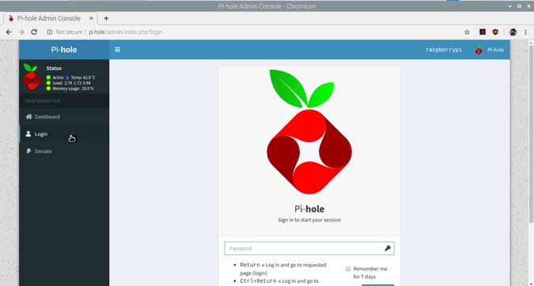Image resolution: width=534 pixels, height=286 pixels.
Task: Click the Pi-hole header brand link
Action: pyautogui.click(x=64, y=50)
